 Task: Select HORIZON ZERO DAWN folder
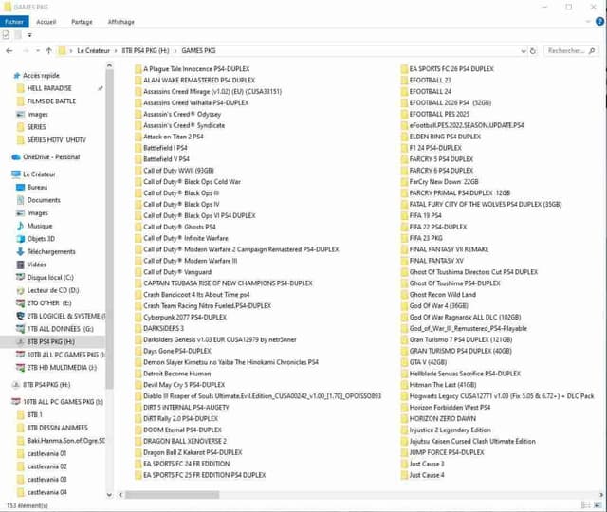pyautogui.click(x=443, y=419)
